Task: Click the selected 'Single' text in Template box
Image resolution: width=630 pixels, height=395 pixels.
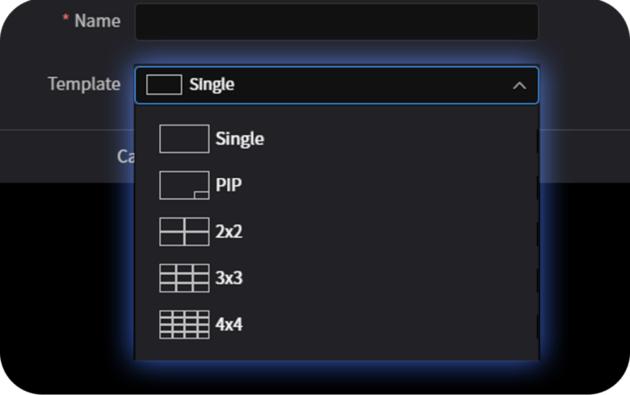Action: (212, 85)
